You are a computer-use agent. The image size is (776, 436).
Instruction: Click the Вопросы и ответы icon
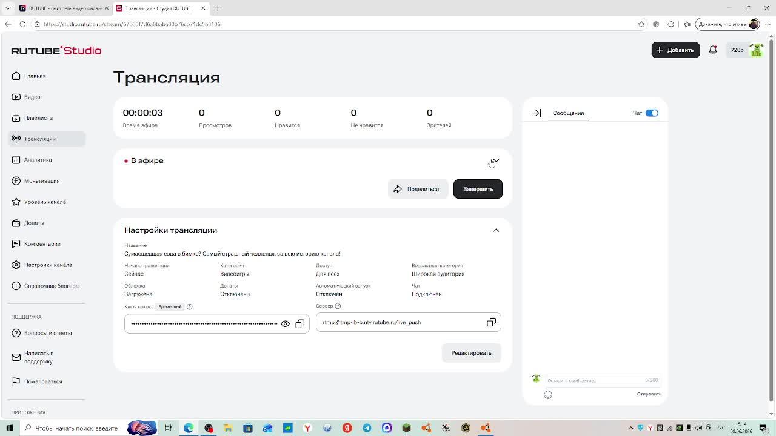point(16,333)
